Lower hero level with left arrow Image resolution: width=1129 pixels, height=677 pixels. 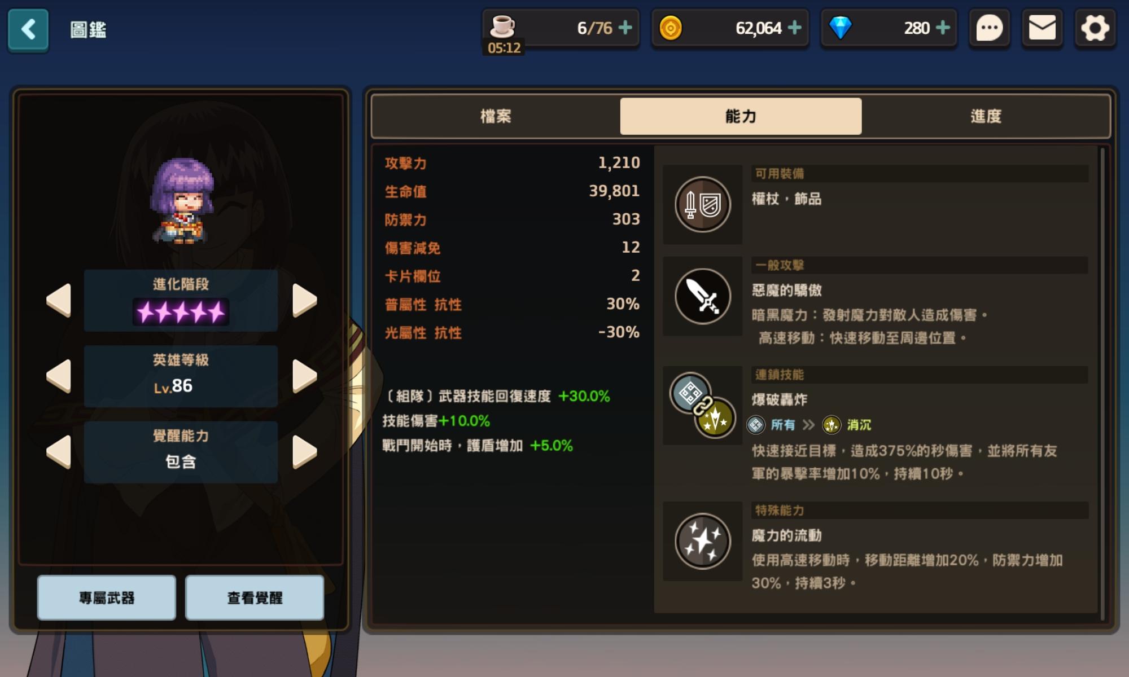tap(59, 376)
